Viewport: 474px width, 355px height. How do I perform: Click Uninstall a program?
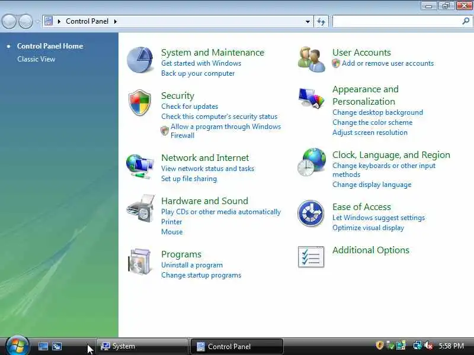point(192,265)
